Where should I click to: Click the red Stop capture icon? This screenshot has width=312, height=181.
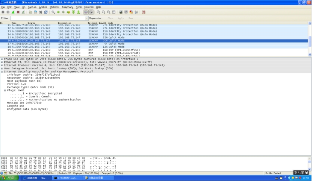pos(18,12)
